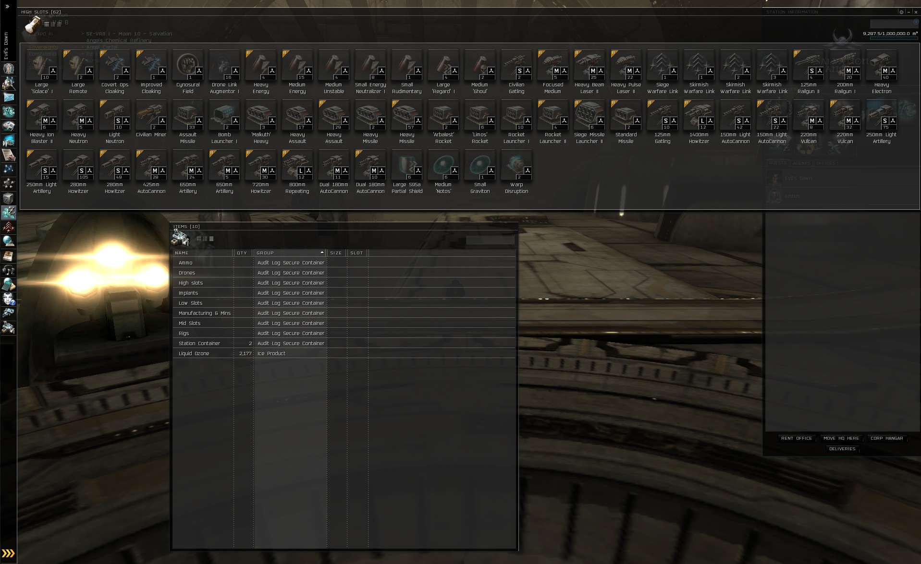Image resolution: width=921 pixels, height=564 pixels.
Task: Open the Journal book icon
Action: (9, 256)
